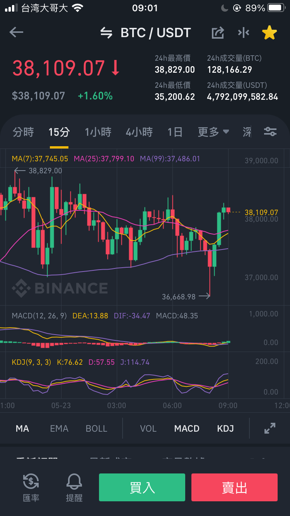This screenshot has height=516, width=290.
Task: Tap the collapse chart icon next to star
Action: tap(244, 33)
